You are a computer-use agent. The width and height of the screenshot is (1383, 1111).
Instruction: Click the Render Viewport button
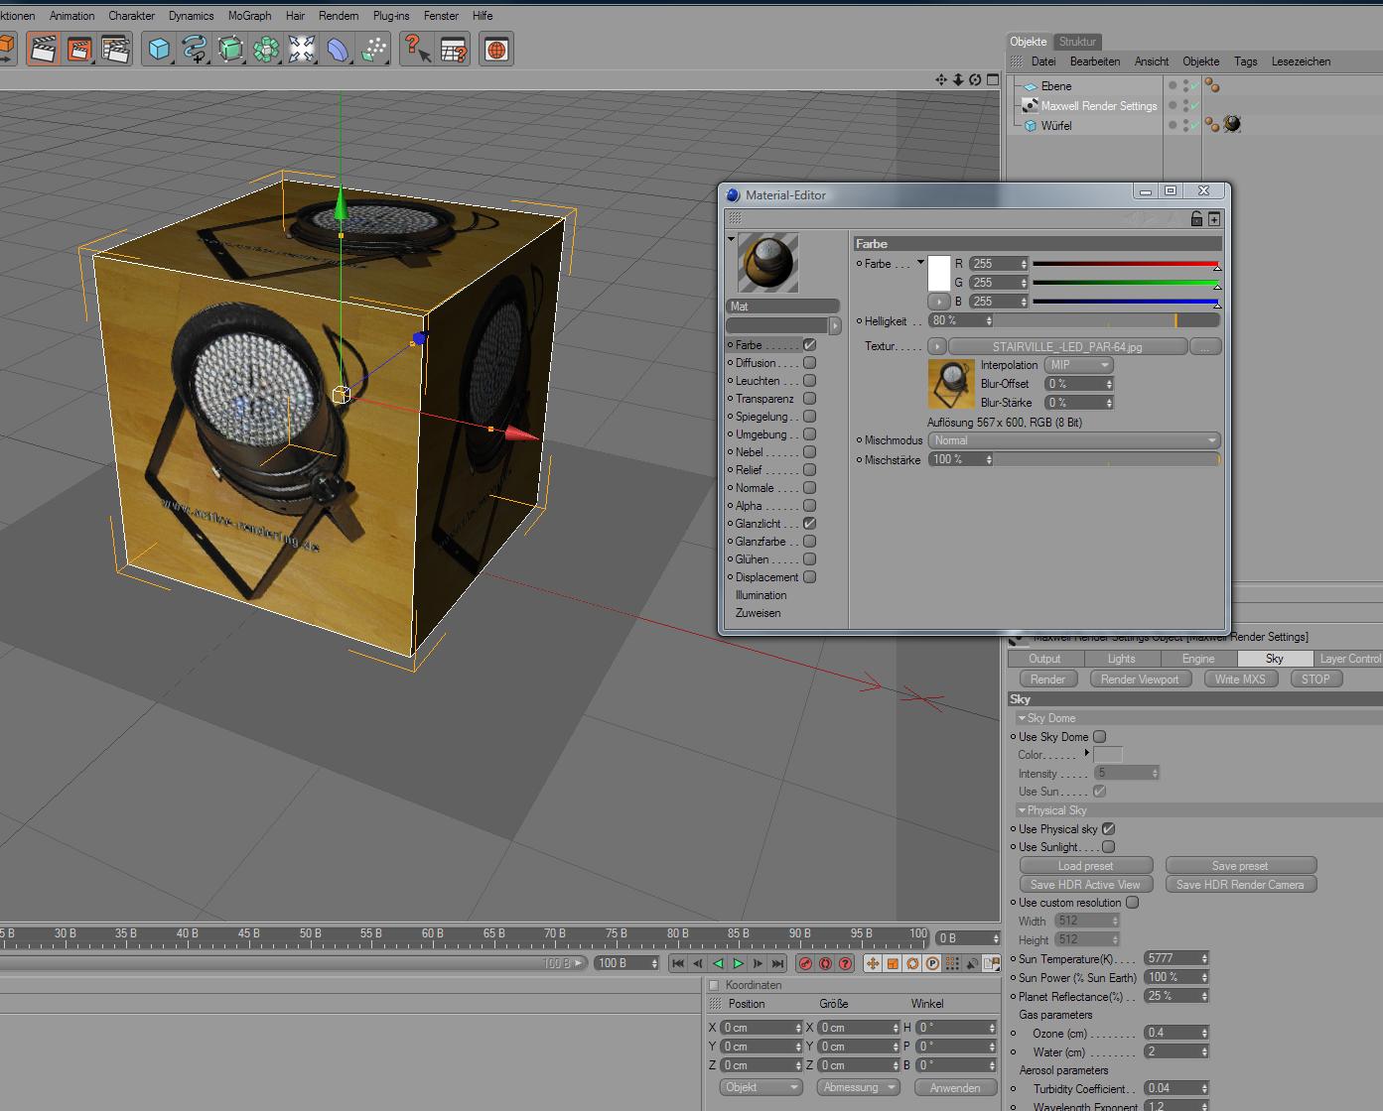[1139, 679]
